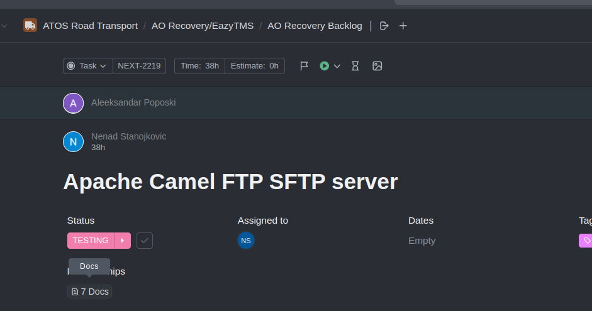Open AO Recovery Backlog list breadcrumb

[315, 26]
